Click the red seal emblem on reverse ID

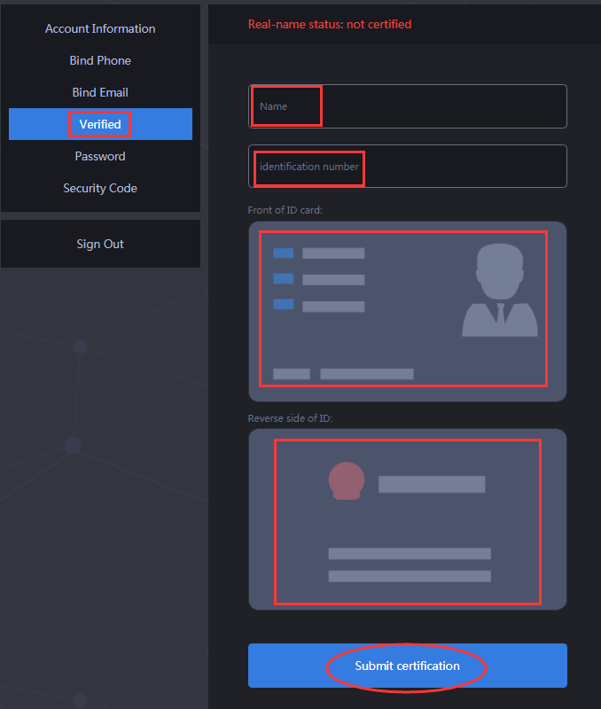[x=346, y=481]
